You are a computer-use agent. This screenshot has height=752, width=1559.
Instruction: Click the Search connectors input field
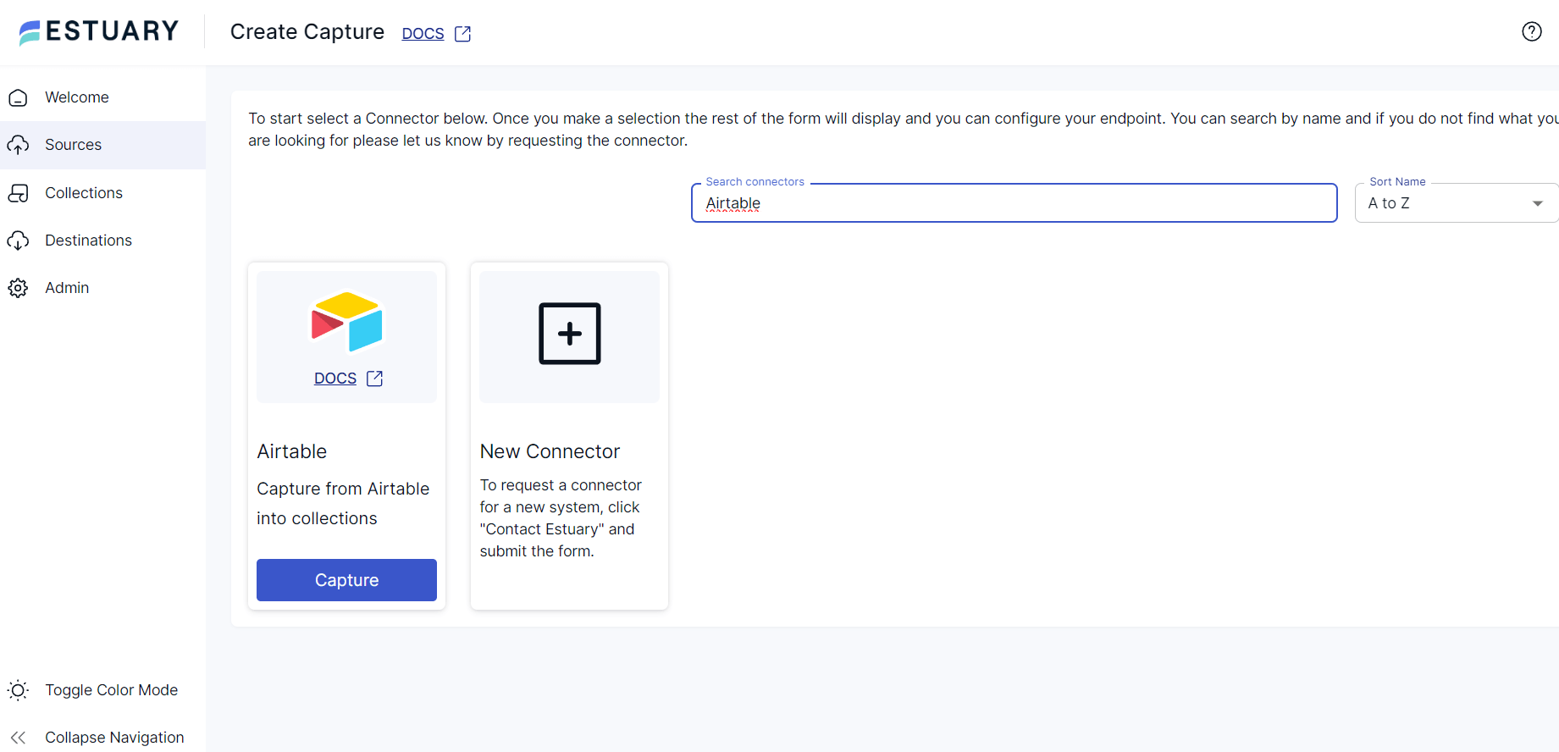[1014, 203]
